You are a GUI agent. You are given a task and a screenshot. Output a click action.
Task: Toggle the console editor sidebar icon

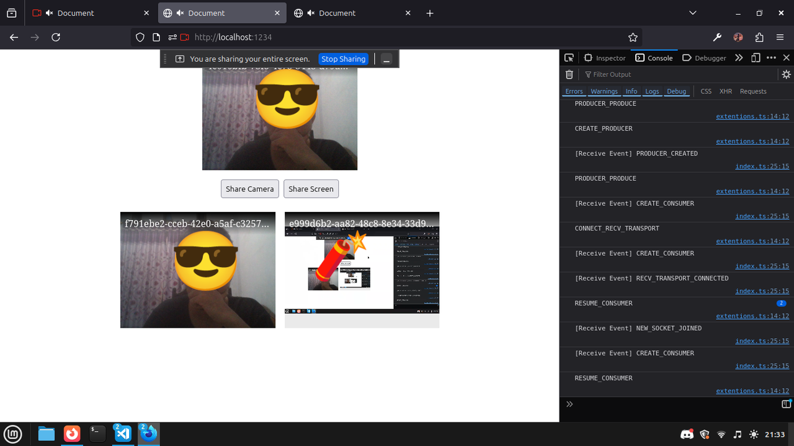point(786,404)
